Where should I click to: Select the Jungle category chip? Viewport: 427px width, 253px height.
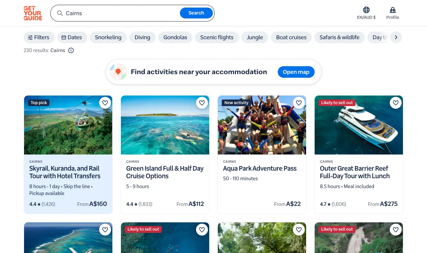(255, 37)
